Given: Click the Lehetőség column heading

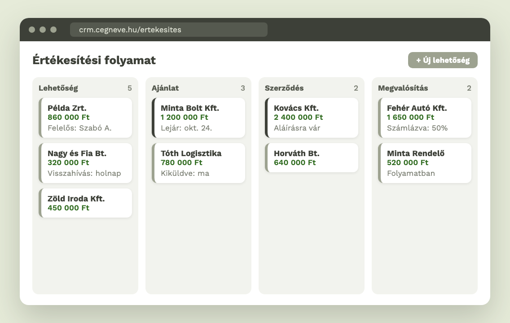Looking at the screenshot, I should [x=58, y=88].
